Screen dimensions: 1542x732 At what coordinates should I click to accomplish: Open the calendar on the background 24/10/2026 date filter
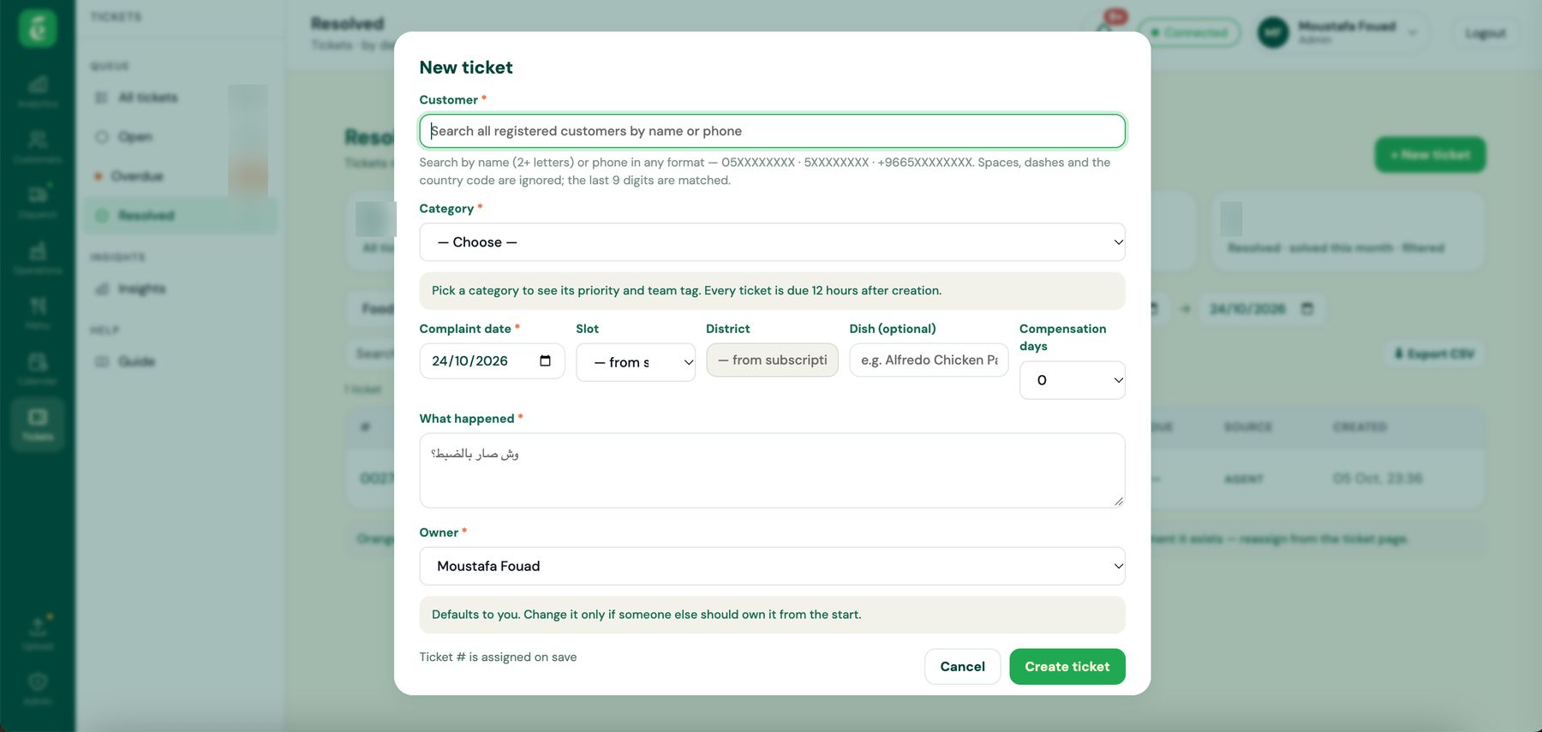(x=1307, y=308)
